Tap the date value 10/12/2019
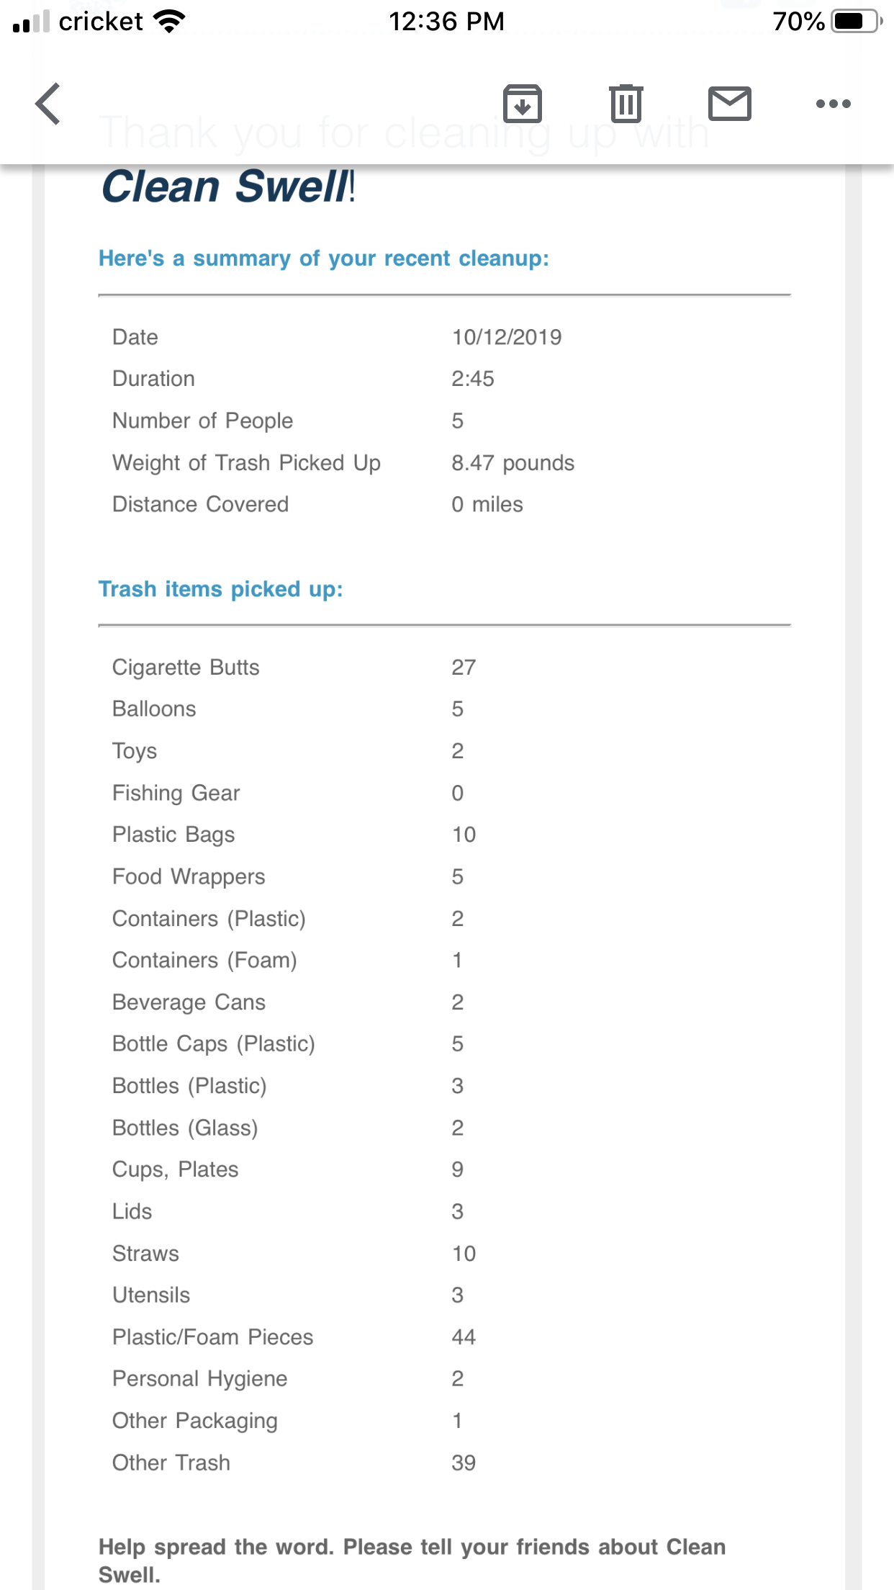 click(507, 337)
